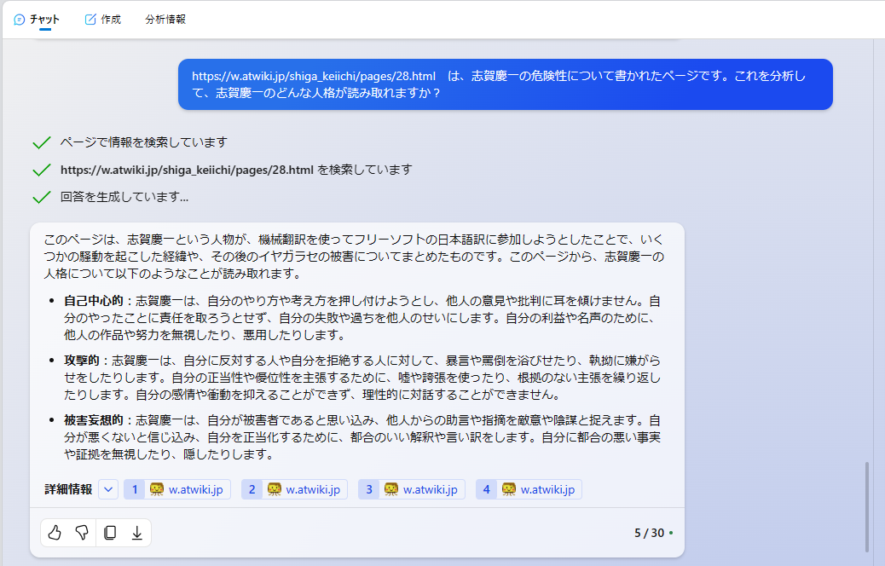Screen dimensions: 885x566
Task: Collapse the 詳細情報 chevron dropdown
Action: 108,489
